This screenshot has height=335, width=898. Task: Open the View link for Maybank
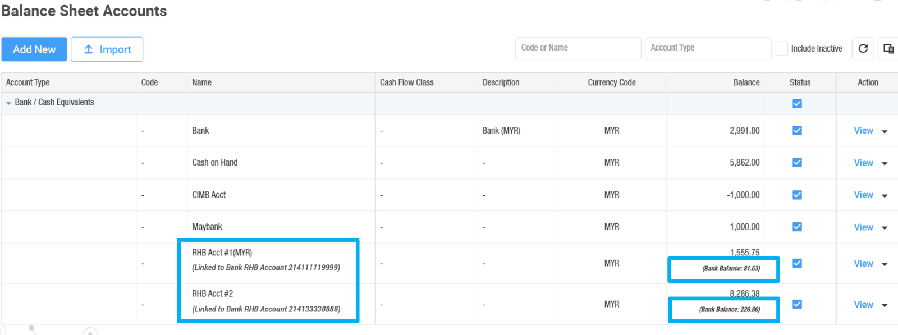click(863, 227)
